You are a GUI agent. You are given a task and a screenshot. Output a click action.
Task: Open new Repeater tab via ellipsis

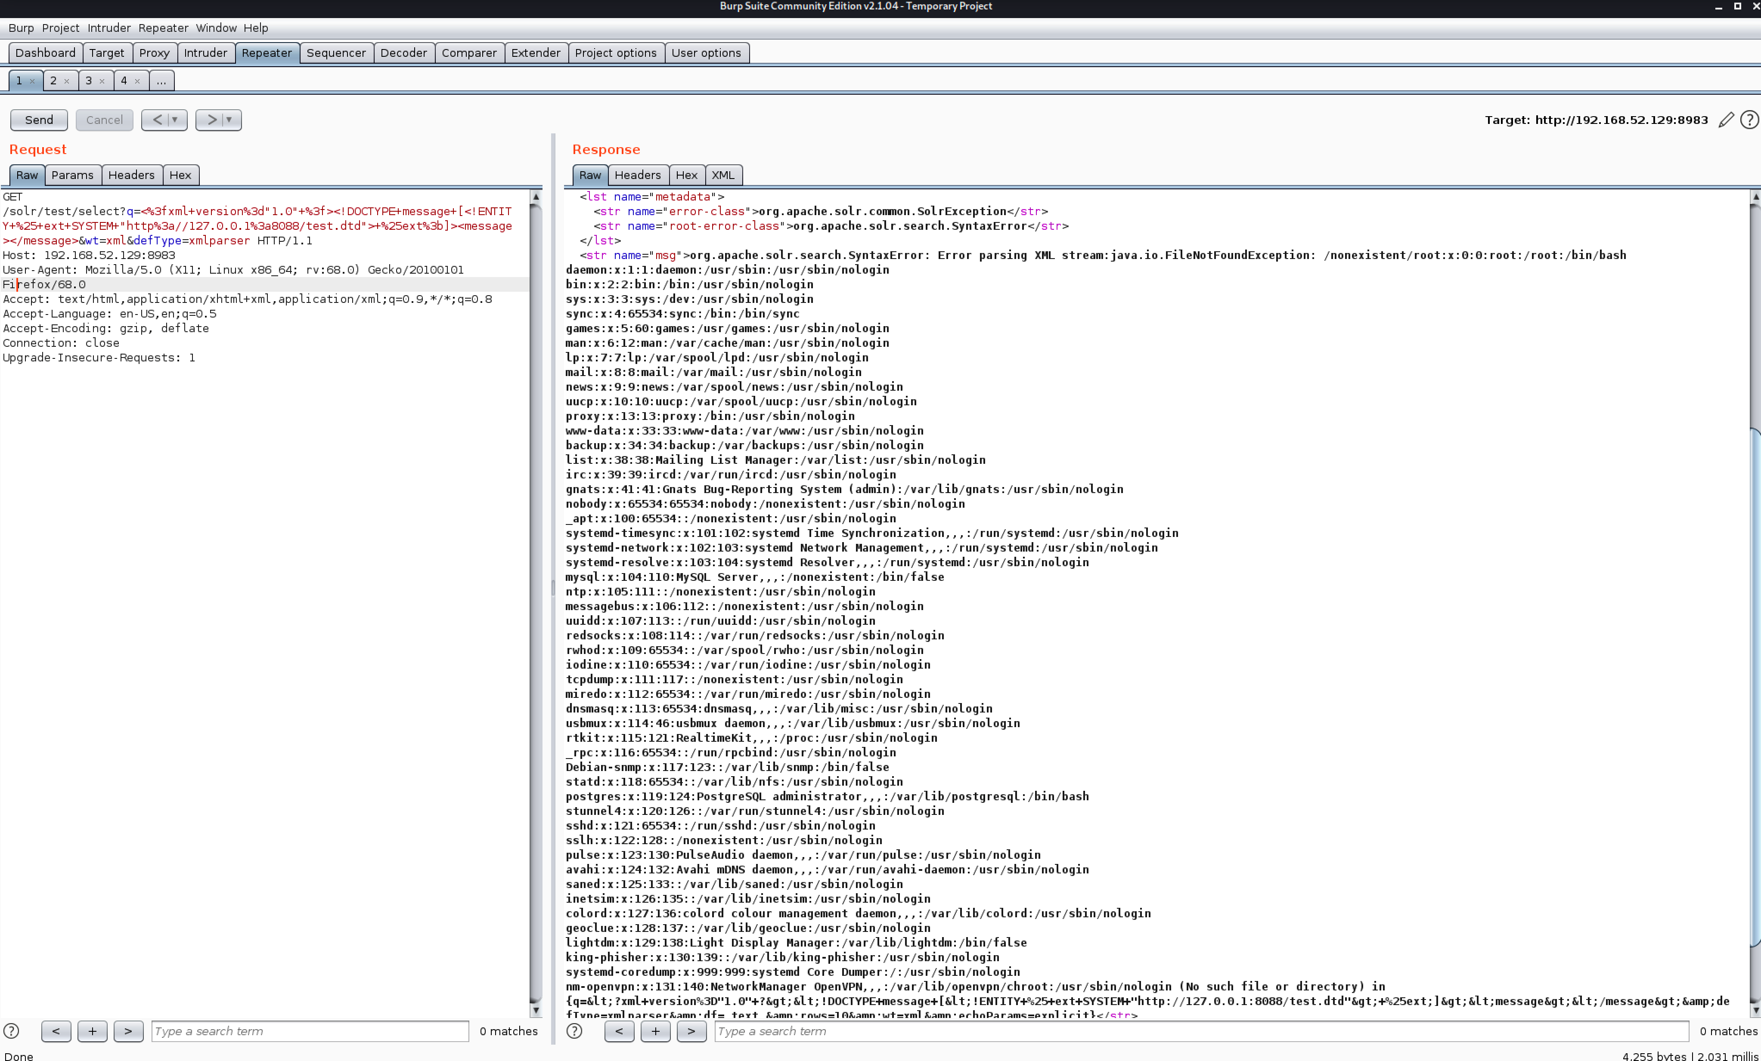(161, 81)
